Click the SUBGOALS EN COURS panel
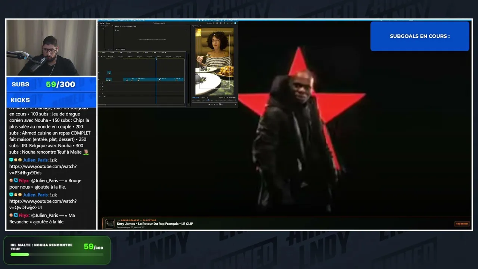478x269 pixels. (x=420, y=36)
